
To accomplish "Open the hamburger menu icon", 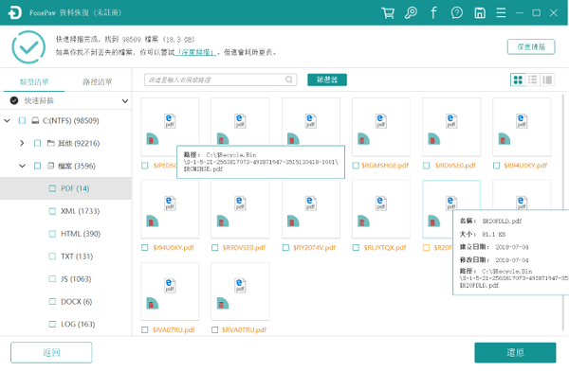I will point(501,13).
